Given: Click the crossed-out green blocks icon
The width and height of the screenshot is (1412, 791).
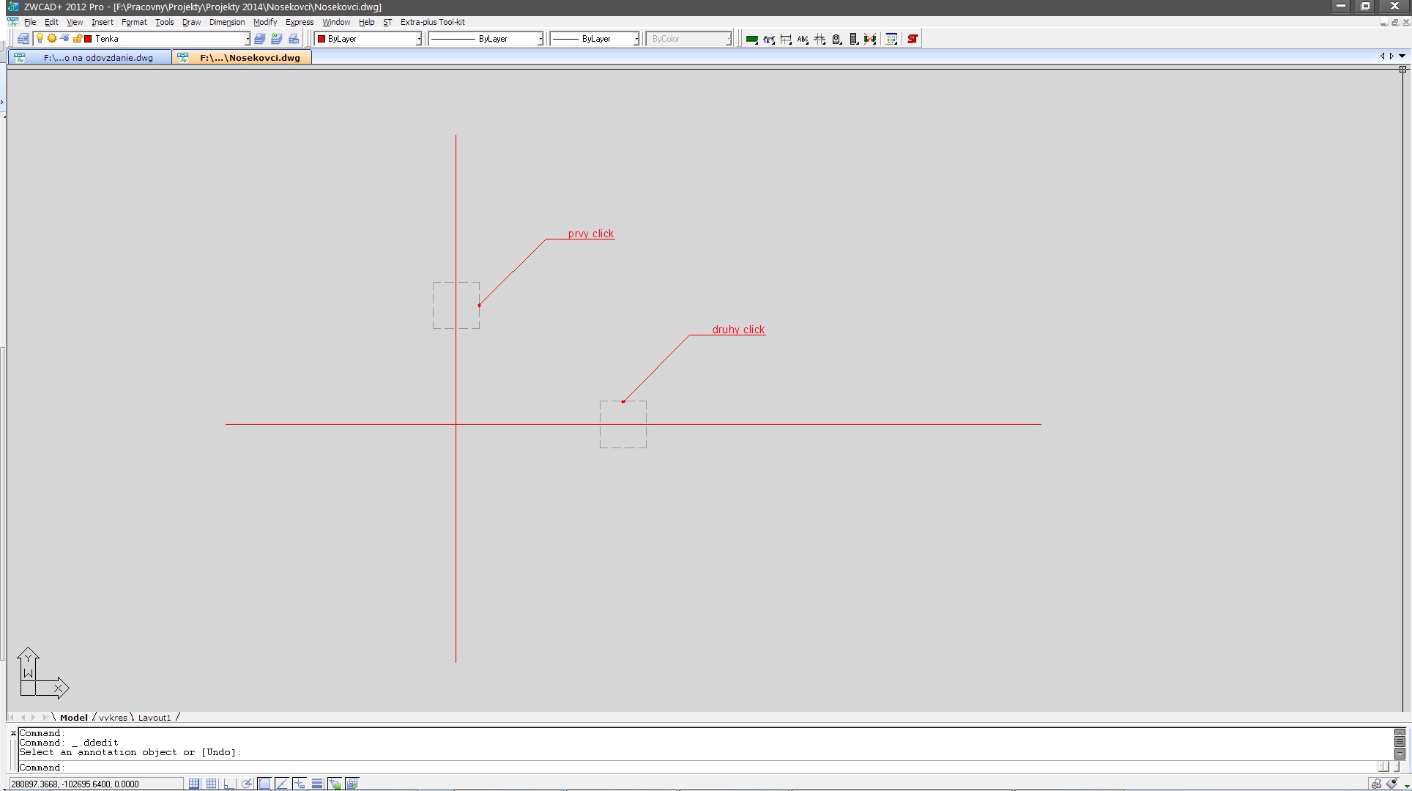Looking at the screenshot, I should point(870,39).
